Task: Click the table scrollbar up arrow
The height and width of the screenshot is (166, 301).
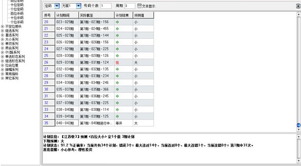Action: tap(299, 14)
